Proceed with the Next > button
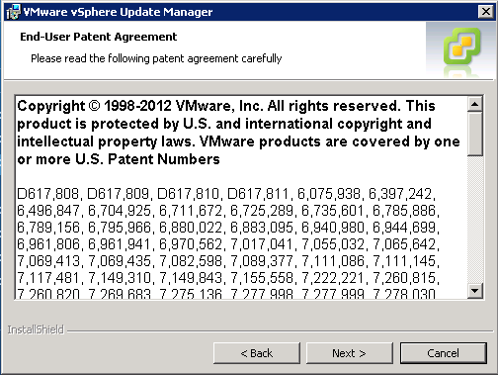Viewport: 498px width, 375px height. (350, 353)
